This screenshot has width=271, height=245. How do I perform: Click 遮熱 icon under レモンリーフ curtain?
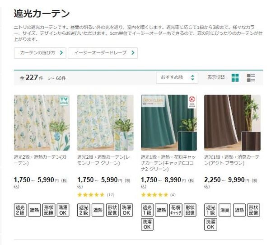click(98, 210)
